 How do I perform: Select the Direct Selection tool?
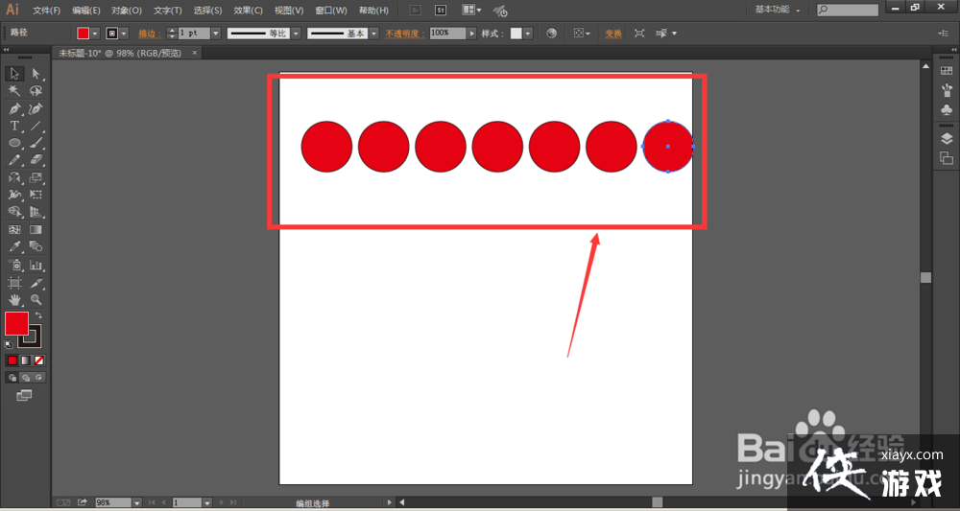click(36, 74)
